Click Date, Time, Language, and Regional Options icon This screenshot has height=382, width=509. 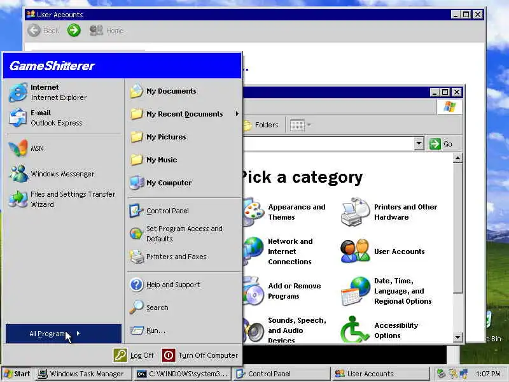coord(356,291)
